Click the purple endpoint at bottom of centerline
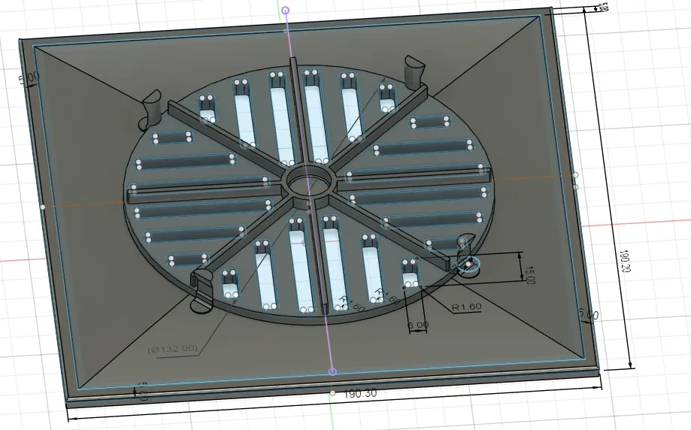691x430 pixels. (x=332, y=371)
